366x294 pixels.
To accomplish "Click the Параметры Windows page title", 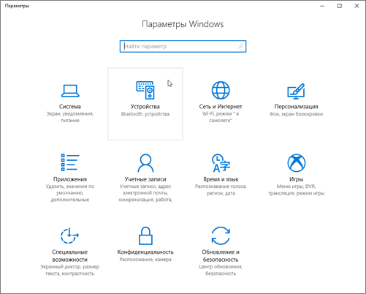I will click(x=183, y=24).
